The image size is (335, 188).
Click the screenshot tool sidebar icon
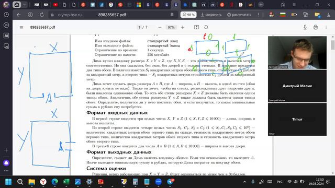(6, 46)
